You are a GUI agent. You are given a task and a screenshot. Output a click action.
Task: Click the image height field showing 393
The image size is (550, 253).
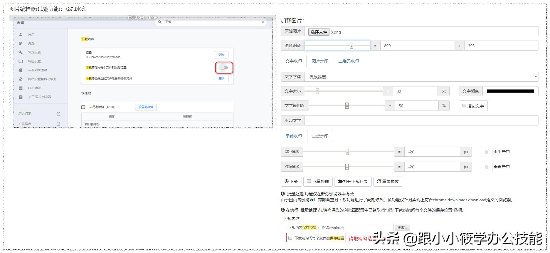click(501, 46)
